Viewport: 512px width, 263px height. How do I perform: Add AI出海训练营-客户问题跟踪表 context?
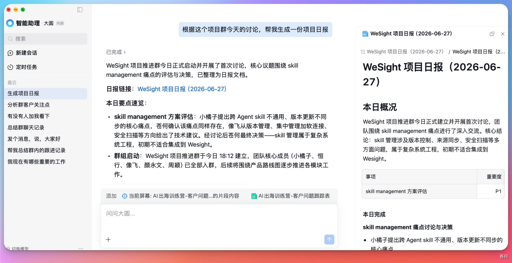pyautogui.click(x=291, y=196)
